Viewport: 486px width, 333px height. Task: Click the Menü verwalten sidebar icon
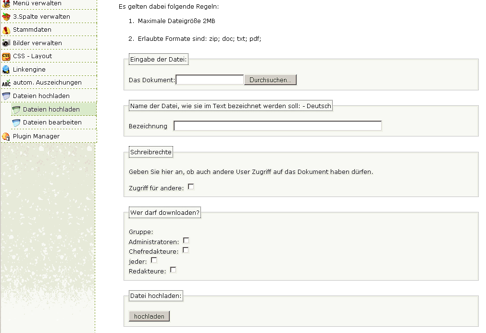[x=6, y=3]
